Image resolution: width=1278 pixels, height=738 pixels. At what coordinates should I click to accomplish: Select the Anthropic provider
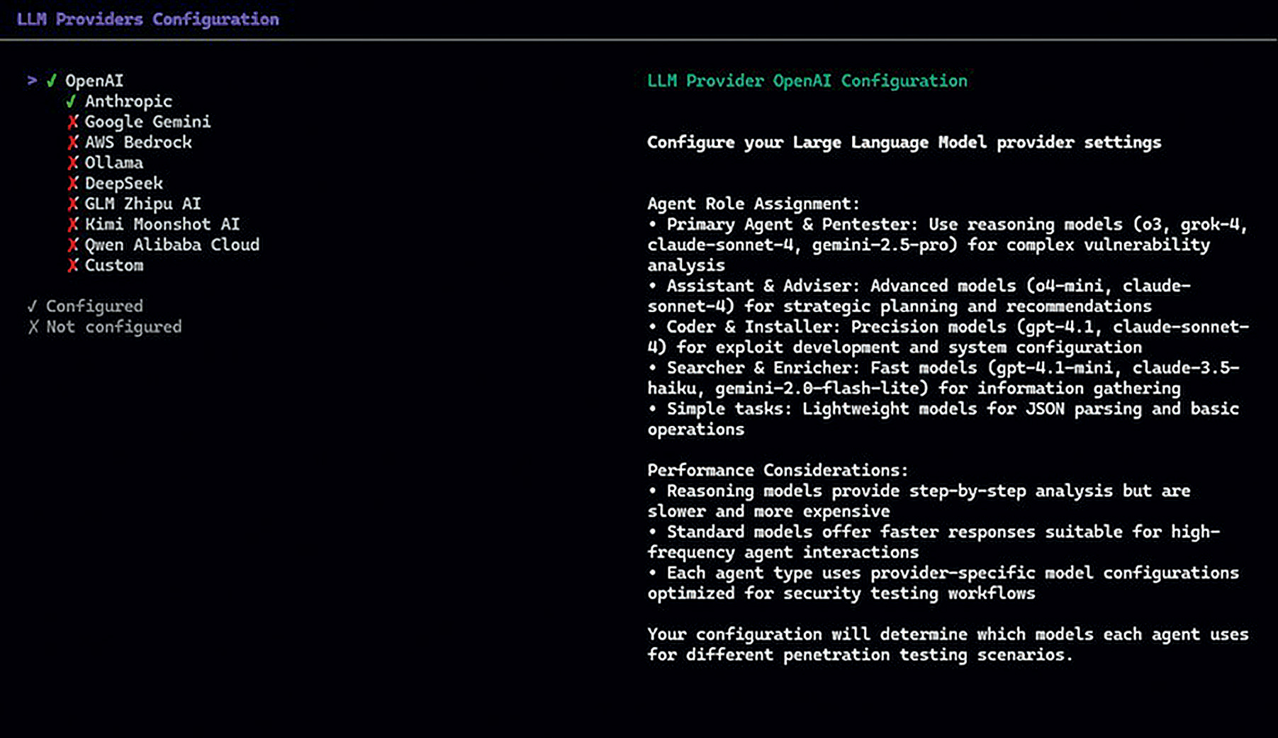click(128, 101)
